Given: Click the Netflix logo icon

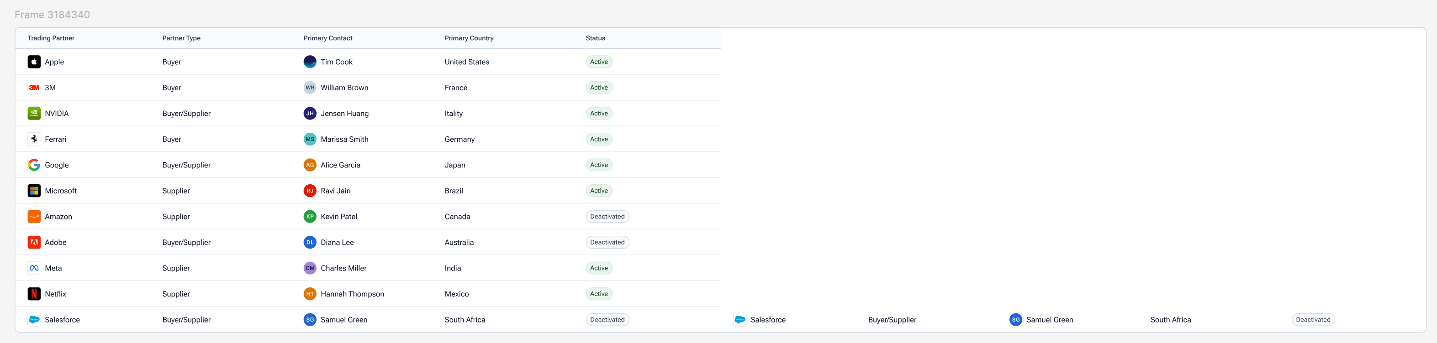Looking at the screenshot, I should (34, 294).
